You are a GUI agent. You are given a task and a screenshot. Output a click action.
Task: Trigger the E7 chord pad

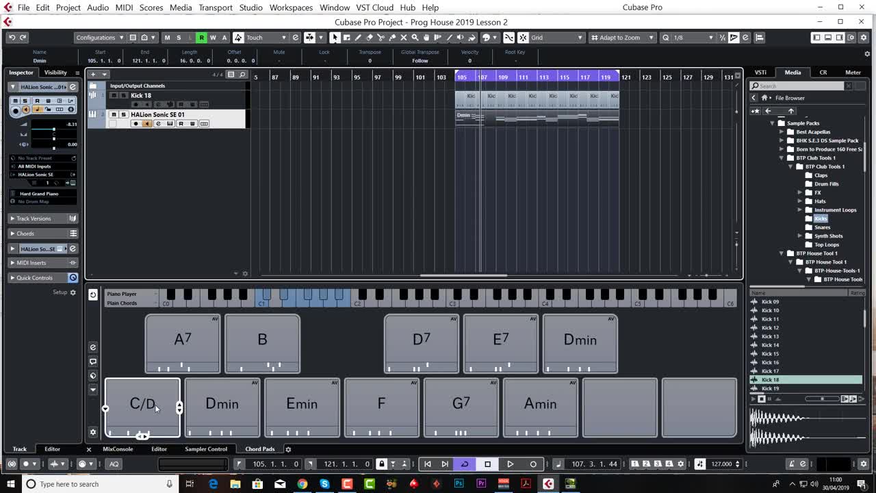(501, 344)
